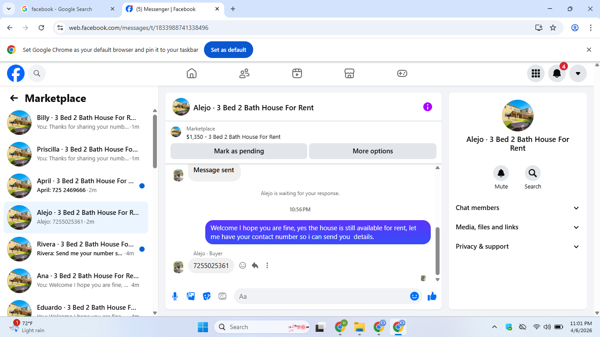Open the notifications bell

click(x=557, y=73)
